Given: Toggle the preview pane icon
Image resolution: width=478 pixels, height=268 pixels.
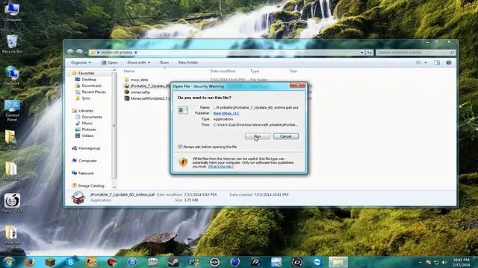Looking at the screenshot, I should (437, 63).
